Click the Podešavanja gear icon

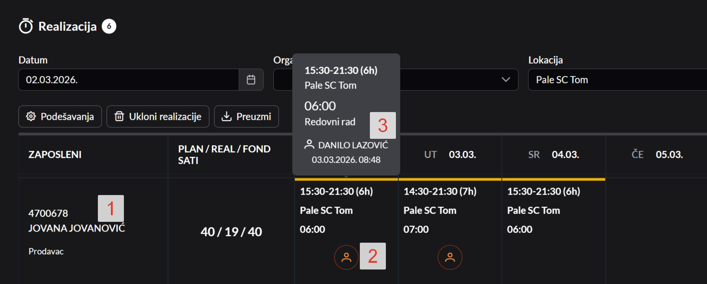pos(31,117)
